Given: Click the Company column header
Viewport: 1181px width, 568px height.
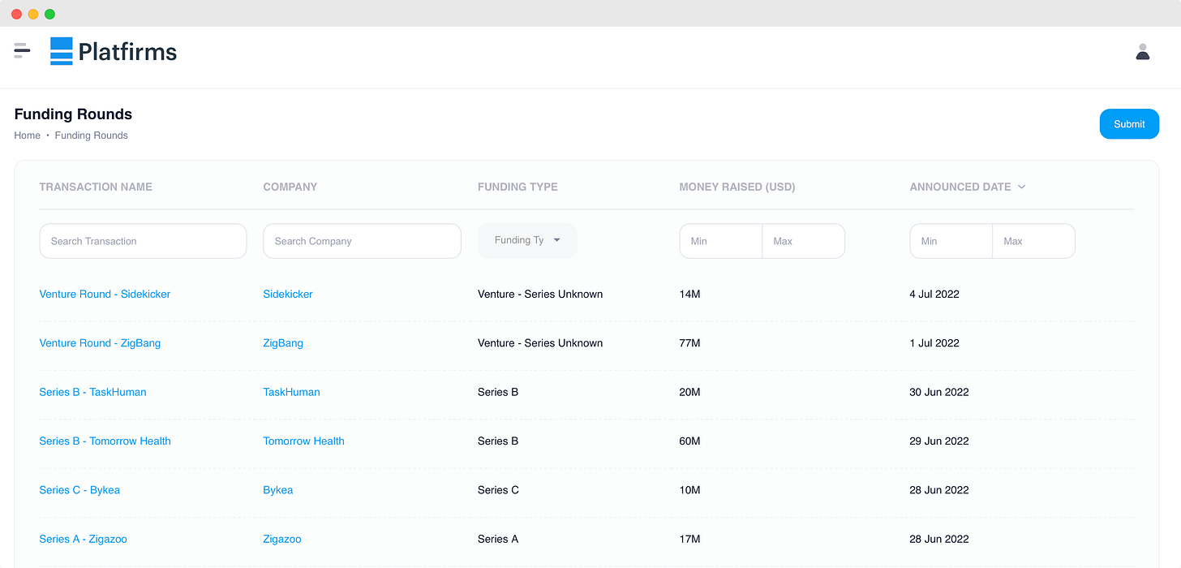Looking at the screenshot, I should click(290, 187).
